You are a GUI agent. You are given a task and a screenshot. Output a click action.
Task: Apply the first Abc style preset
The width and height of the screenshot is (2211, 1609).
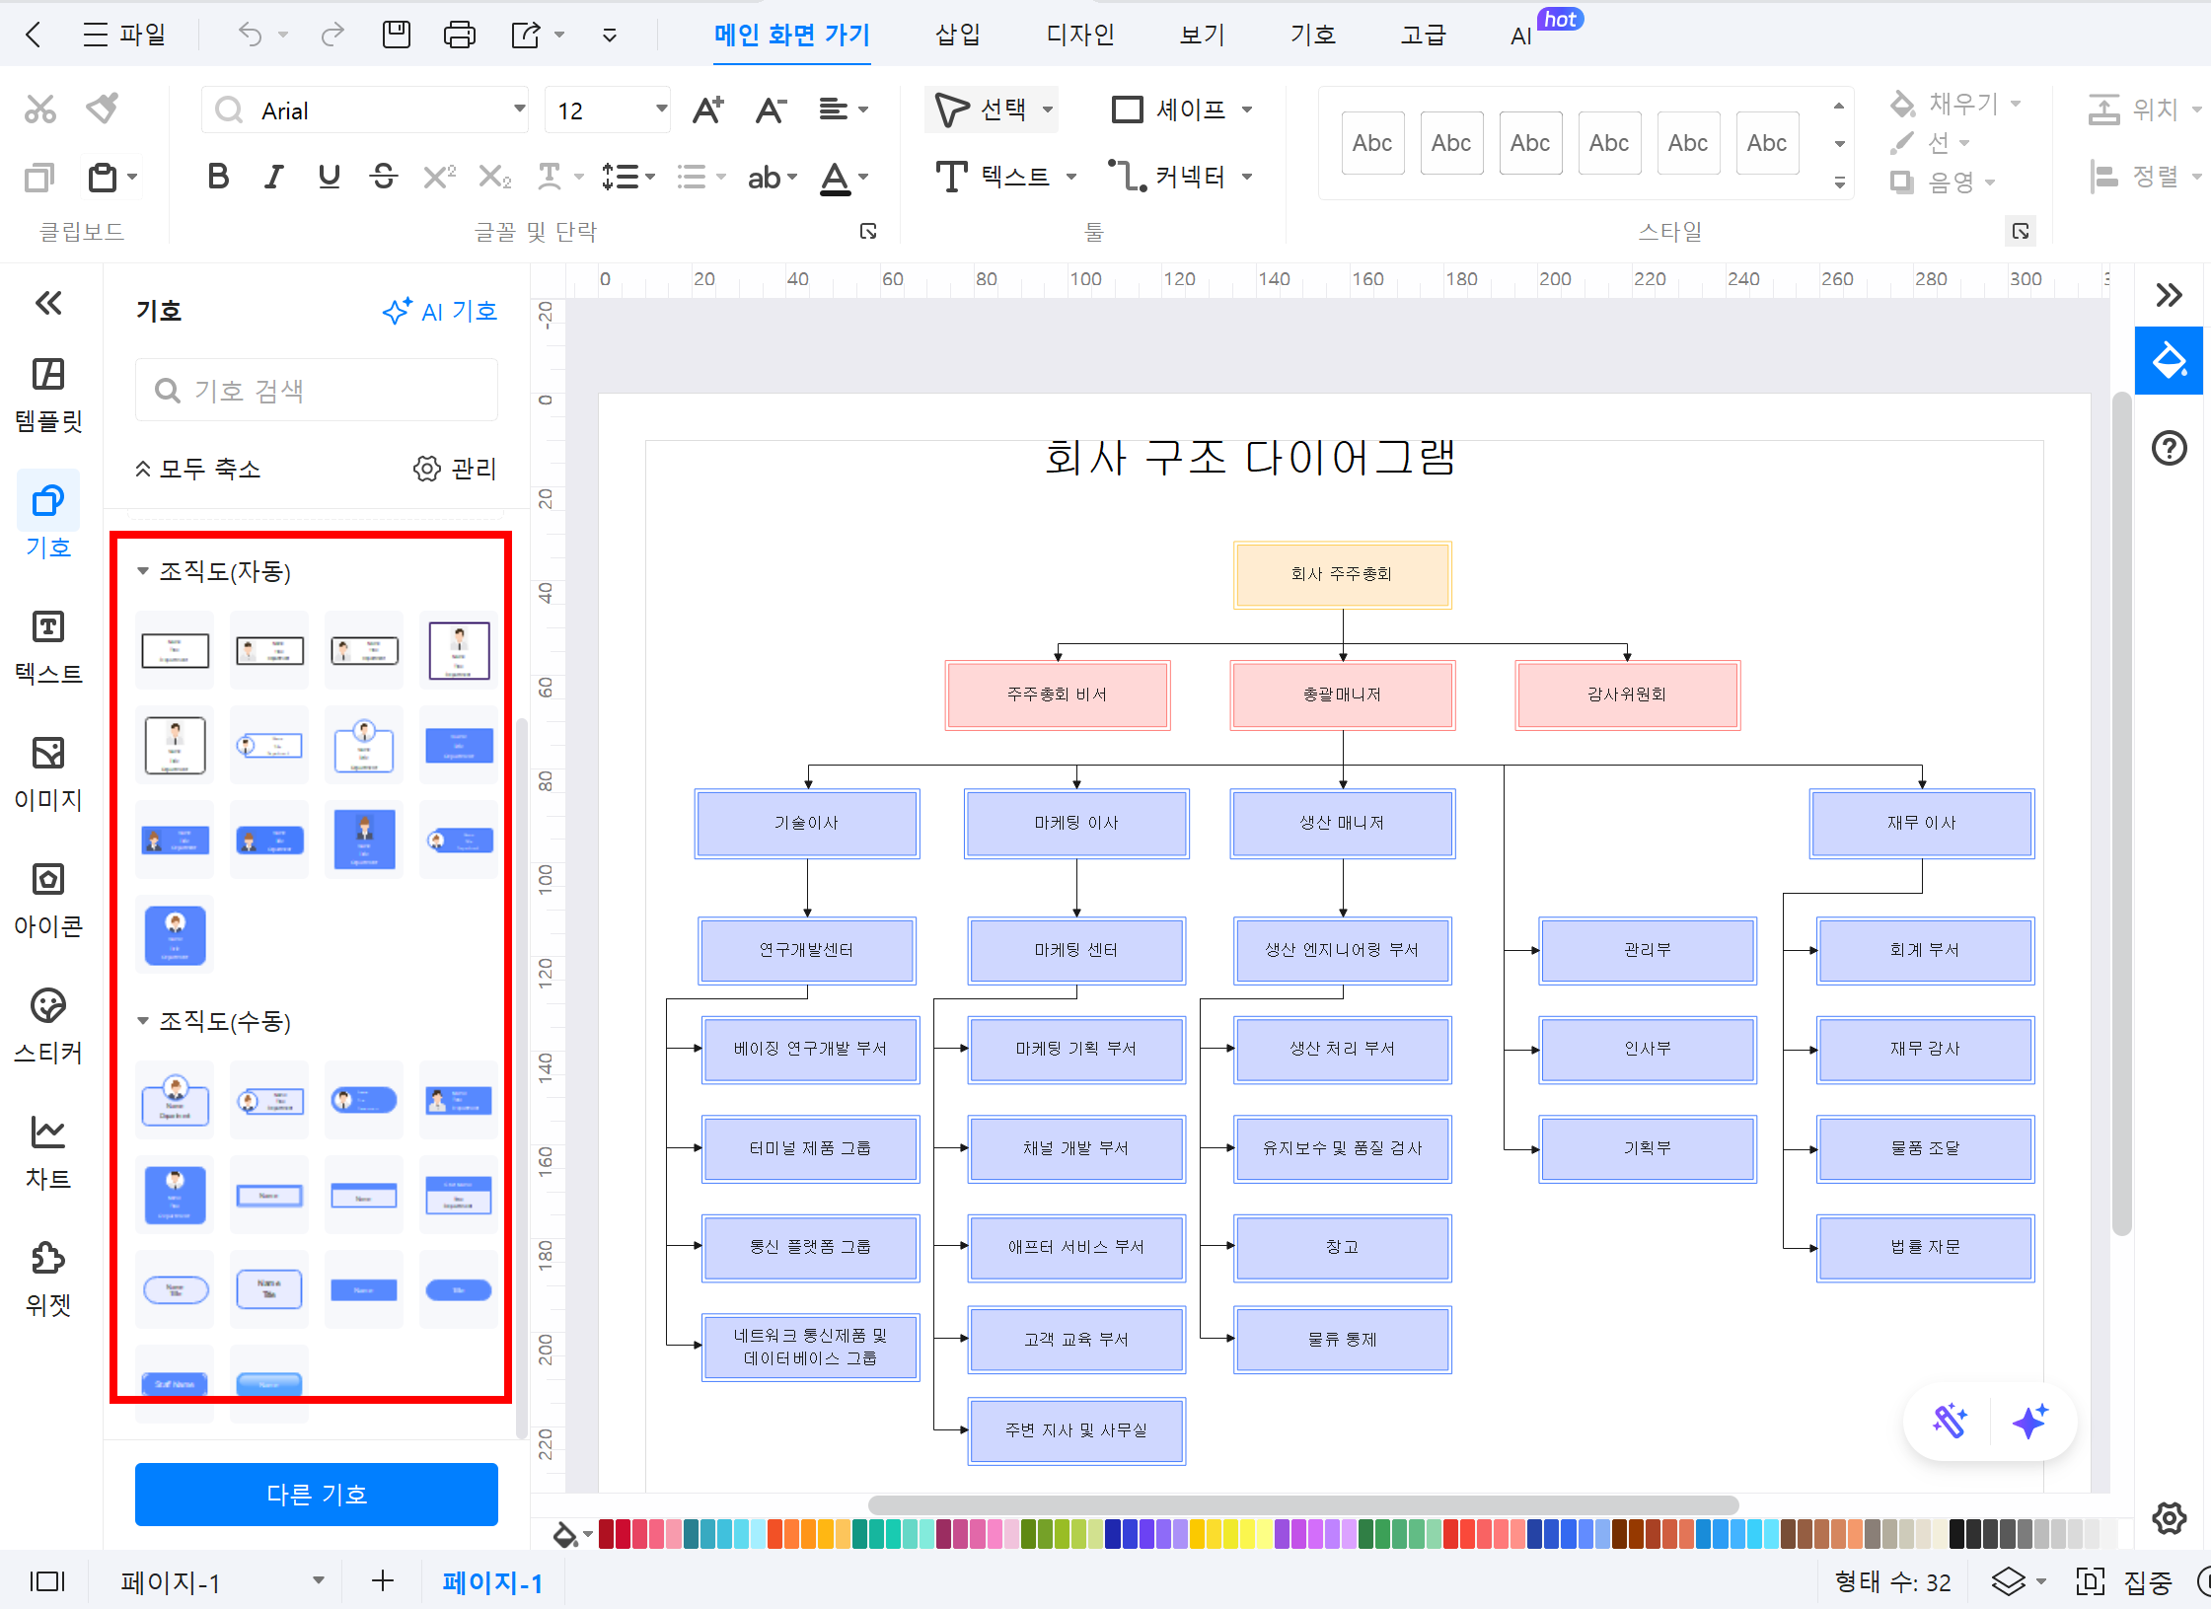tap(1372, 143)
